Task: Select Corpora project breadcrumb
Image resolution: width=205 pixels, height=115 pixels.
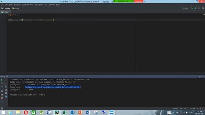Action: (6, 8)
